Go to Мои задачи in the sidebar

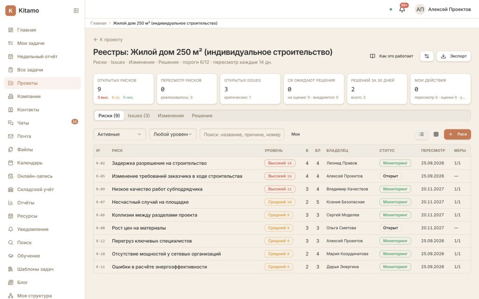coord(42,43)
